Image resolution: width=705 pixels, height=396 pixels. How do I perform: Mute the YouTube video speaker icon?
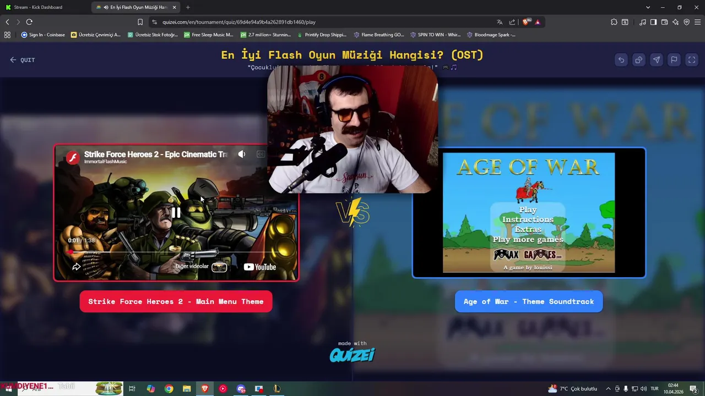click(242, 155)
